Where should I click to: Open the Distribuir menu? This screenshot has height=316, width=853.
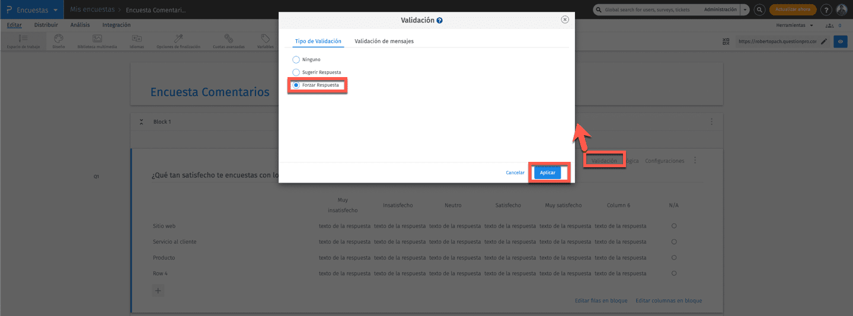coord(46,25)
